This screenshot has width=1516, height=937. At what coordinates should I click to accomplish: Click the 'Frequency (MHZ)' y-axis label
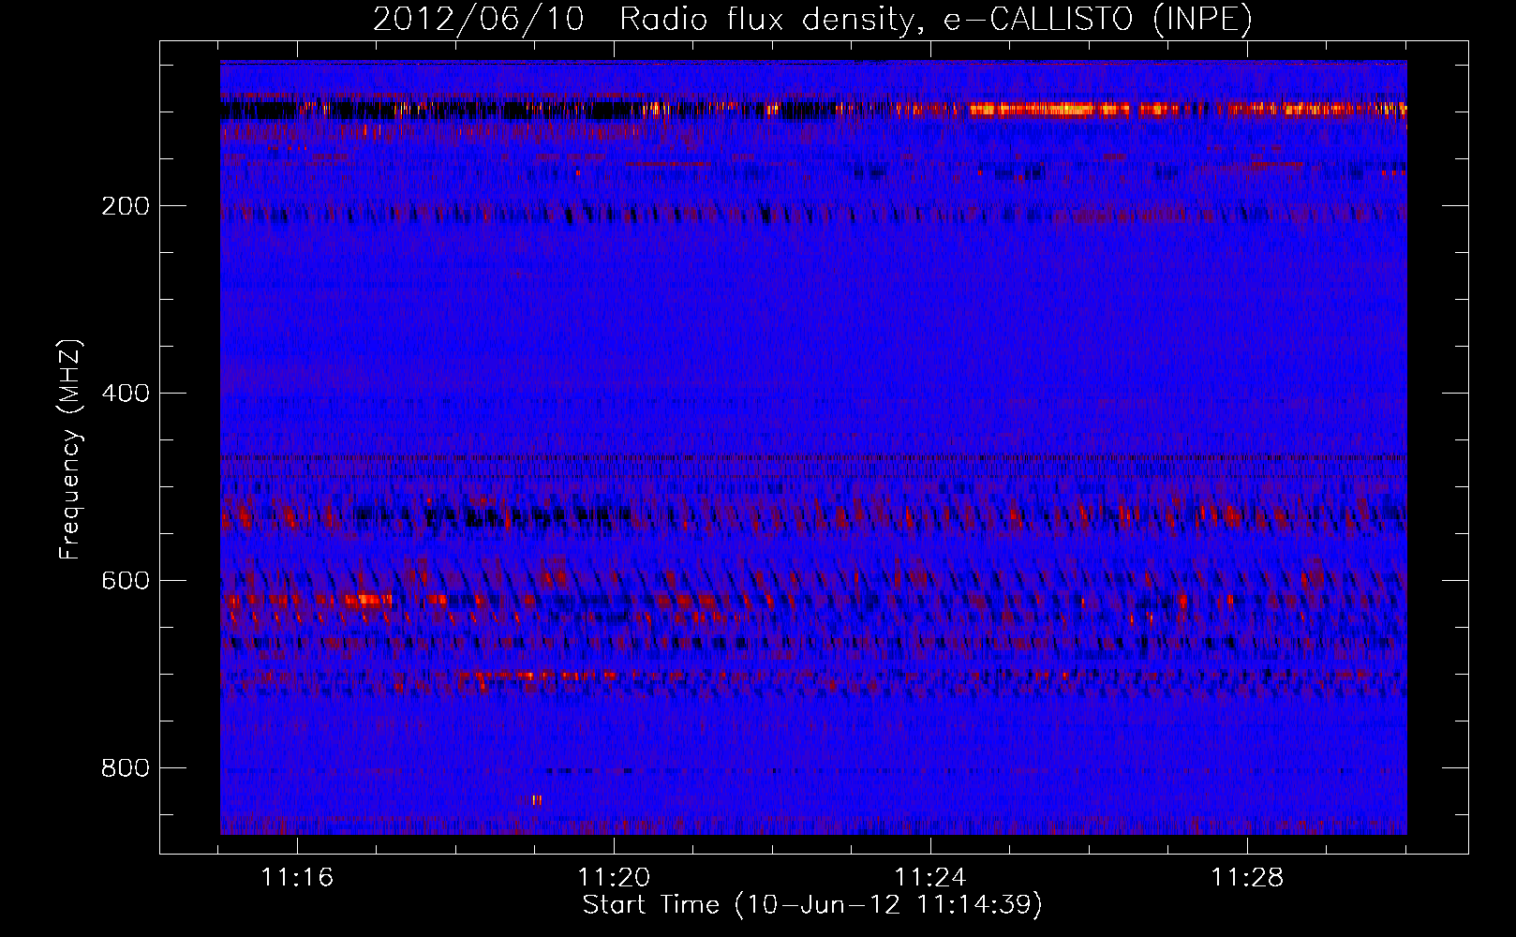pos(70,450)
